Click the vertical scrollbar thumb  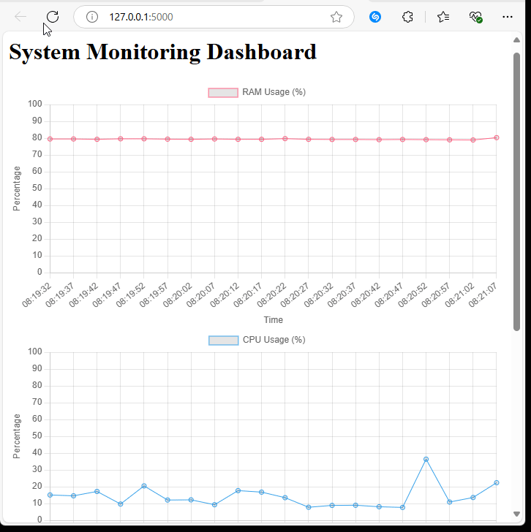517,190
